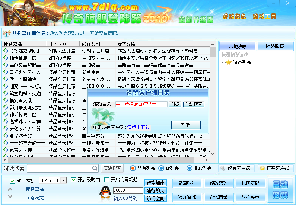Click the wrench icon on 修复客户端
The image size is (296, 205).
pos(223,168)
